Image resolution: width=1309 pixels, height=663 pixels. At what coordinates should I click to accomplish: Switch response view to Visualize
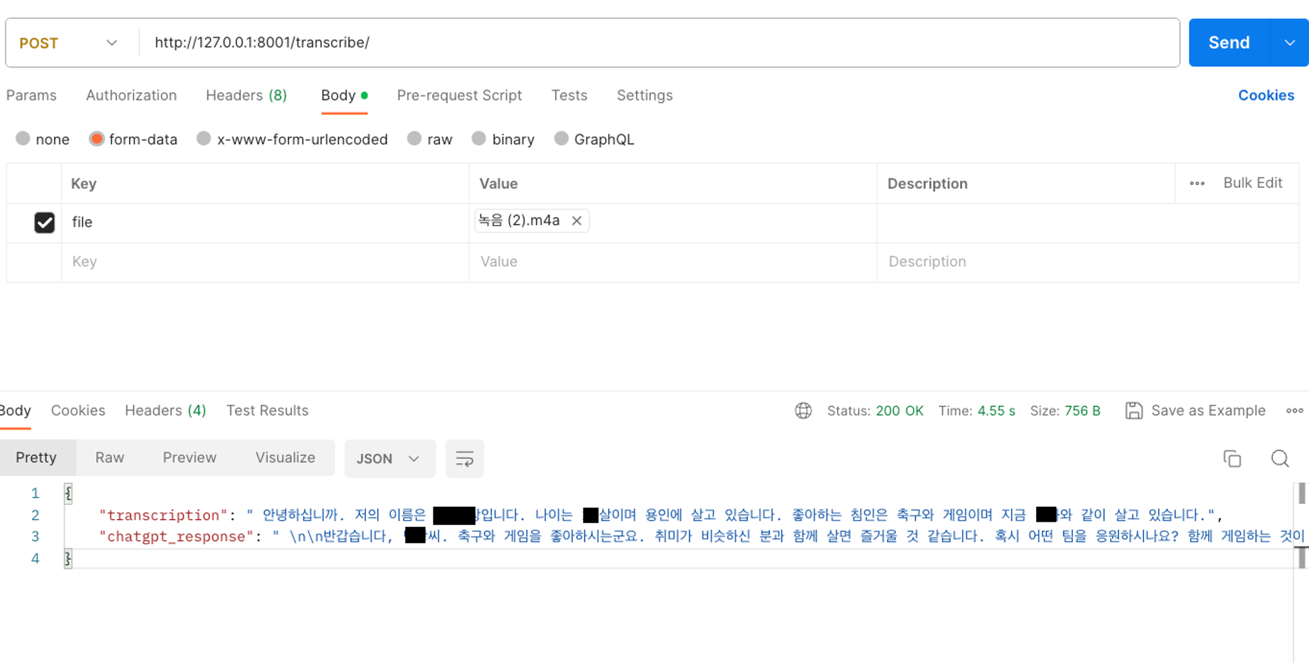(285, 458)
